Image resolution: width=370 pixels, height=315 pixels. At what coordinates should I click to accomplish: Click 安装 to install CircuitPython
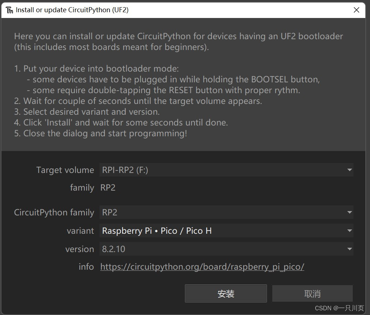pos(226,293)
